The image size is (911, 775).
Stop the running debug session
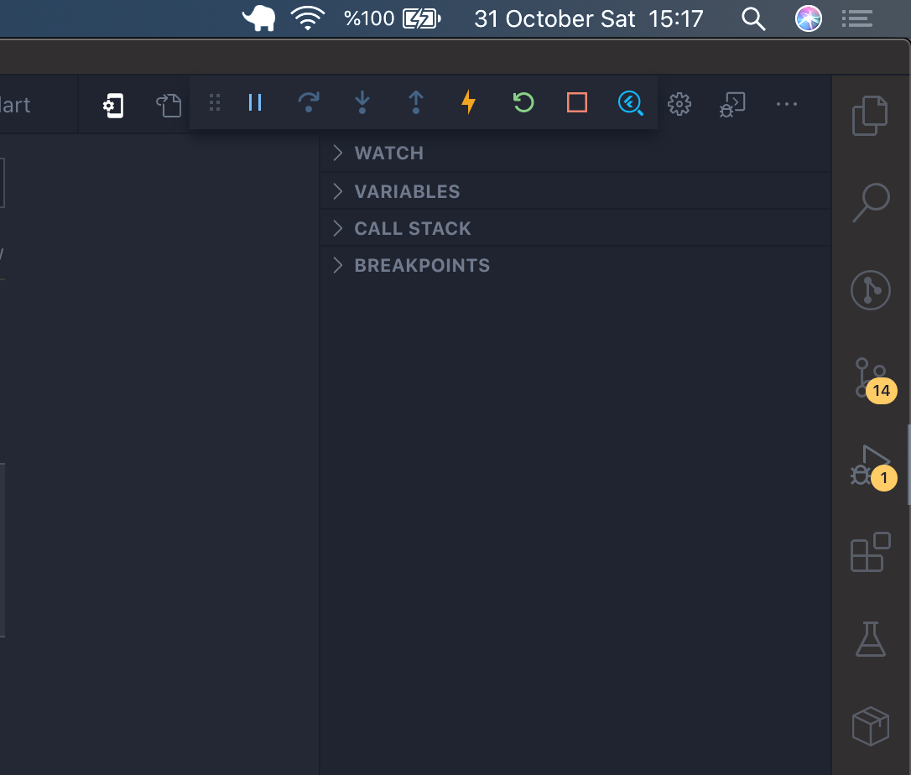[576, 103]
